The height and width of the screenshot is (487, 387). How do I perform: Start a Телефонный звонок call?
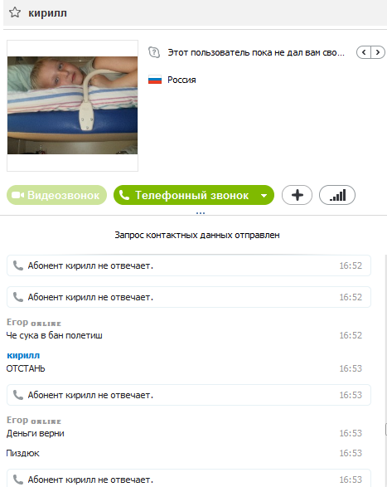186,195
